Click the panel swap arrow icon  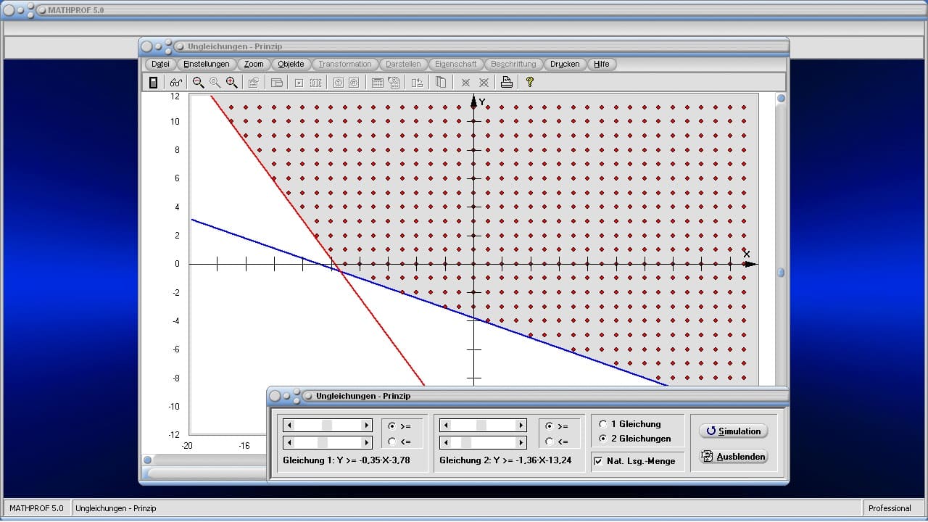[417, 83]
